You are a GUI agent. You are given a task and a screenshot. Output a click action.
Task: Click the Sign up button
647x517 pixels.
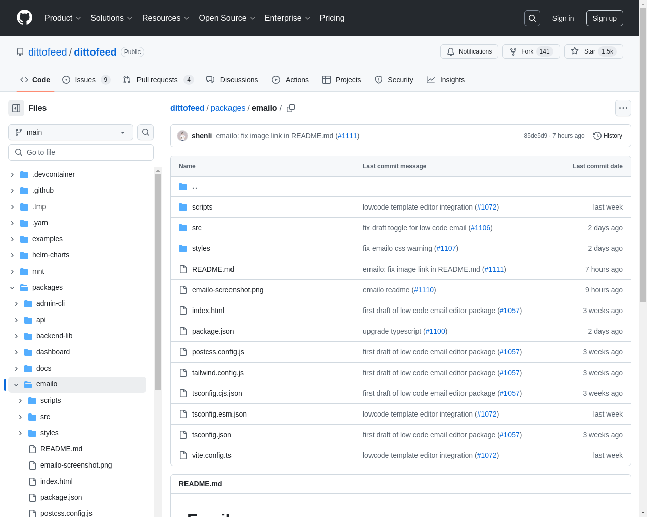pyautogui.click(x=605, y=18)
